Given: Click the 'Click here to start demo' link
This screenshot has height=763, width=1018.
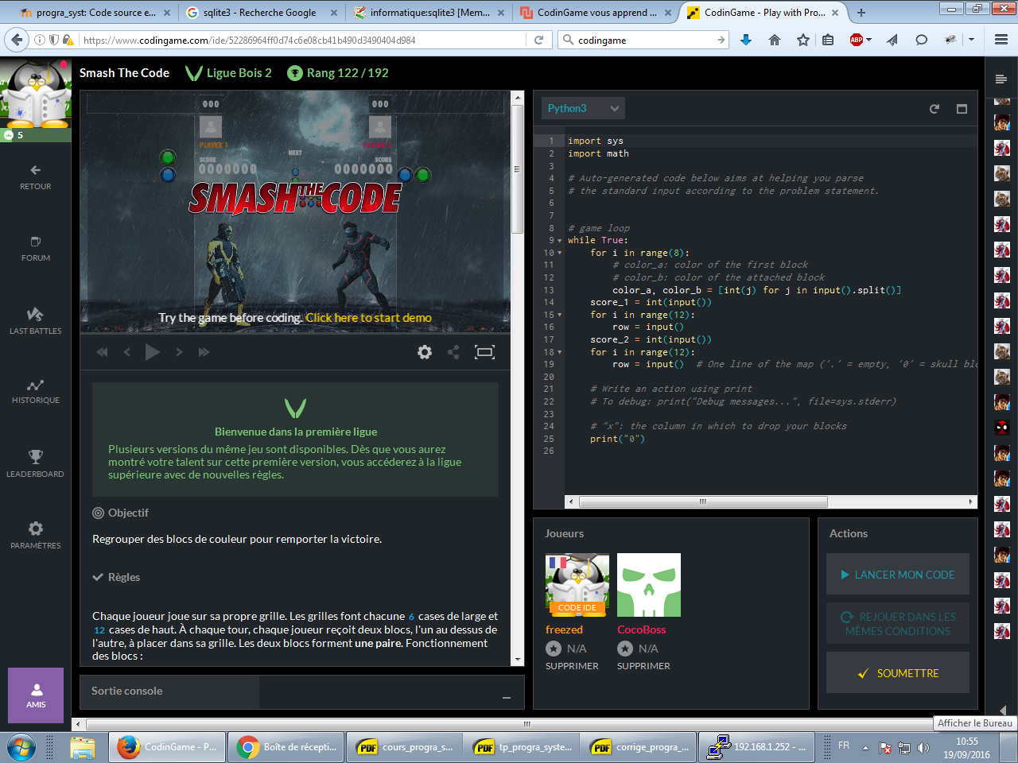Looking at the screenshot, I should tap(369, 318).
